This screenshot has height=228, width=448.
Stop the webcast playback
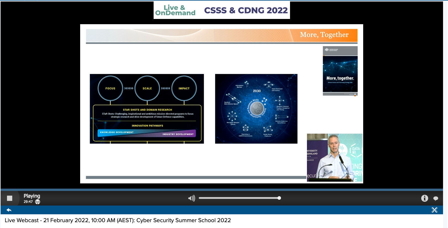(x=10, y=198)
